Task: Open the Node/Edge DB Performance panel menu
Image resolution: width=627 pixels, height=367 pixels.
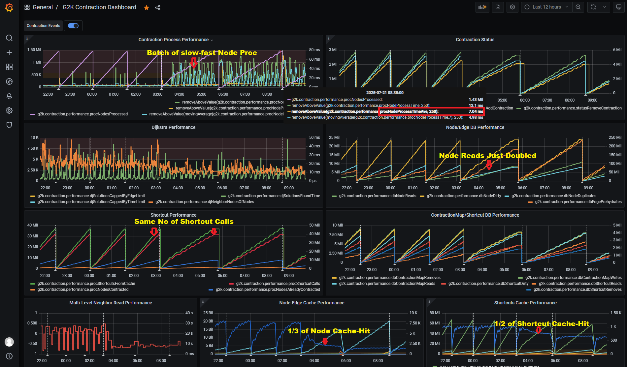Action: 475,127
